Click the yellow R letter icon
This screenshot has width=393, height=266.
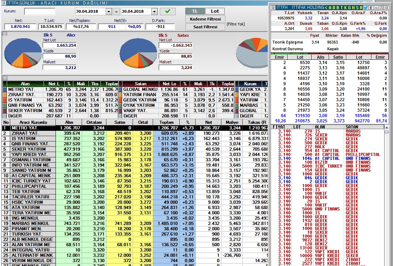coord(361,7)
